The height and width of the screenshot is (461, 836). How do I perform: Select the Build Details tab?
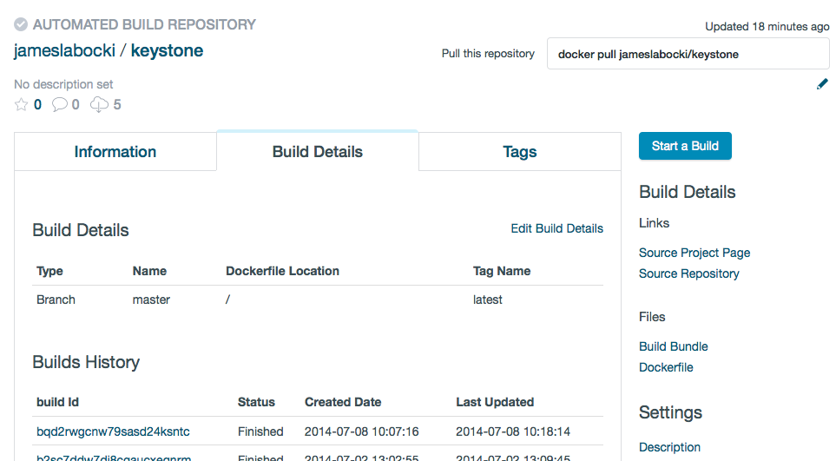click(318, 152)
